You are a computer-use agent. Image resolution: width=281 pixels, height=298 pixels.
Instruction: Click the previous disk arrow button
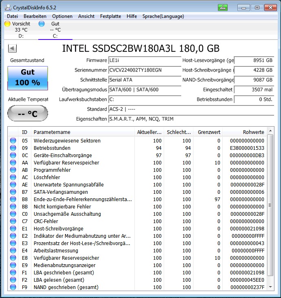tap(12, 48)
